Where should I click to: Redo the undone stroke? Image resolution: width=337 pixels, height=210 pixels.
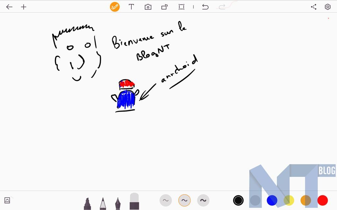click(x=222, y=7)
